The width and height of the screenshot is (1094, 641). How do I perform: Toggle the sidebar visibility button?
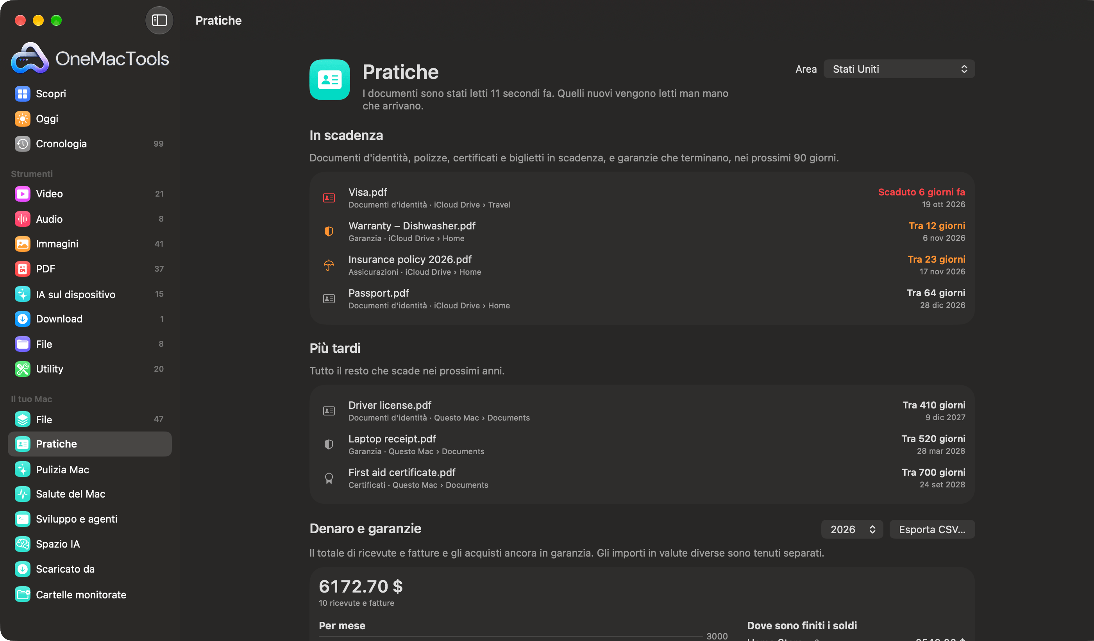tap(159, 20)
